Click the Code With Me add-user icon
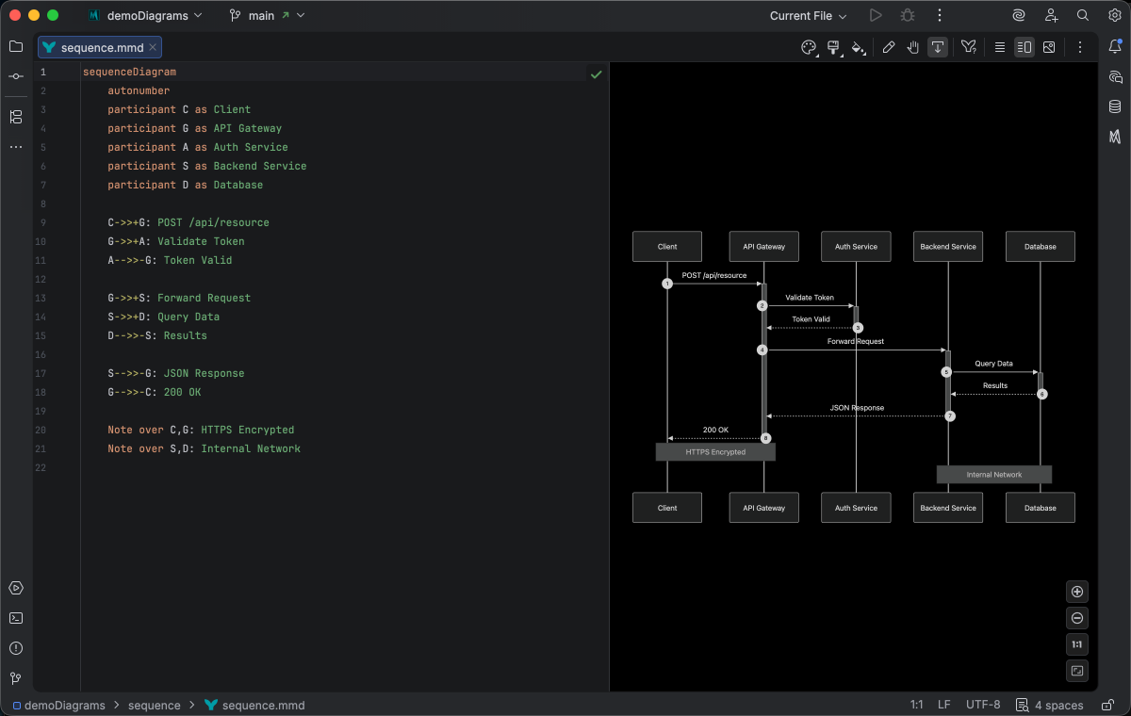Screen dimensions: 1131x716 tap(1051, 15)
